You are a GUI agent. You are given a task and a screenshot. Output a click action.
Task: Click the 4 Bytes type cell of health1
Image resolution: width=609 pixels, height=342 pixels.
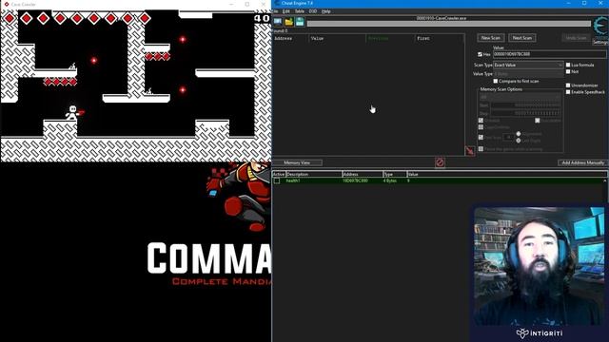[389, 180]
